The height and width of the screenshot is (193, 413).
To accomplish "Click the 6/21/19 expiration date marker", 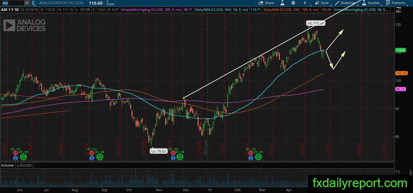I will click(x=359, y=148).
